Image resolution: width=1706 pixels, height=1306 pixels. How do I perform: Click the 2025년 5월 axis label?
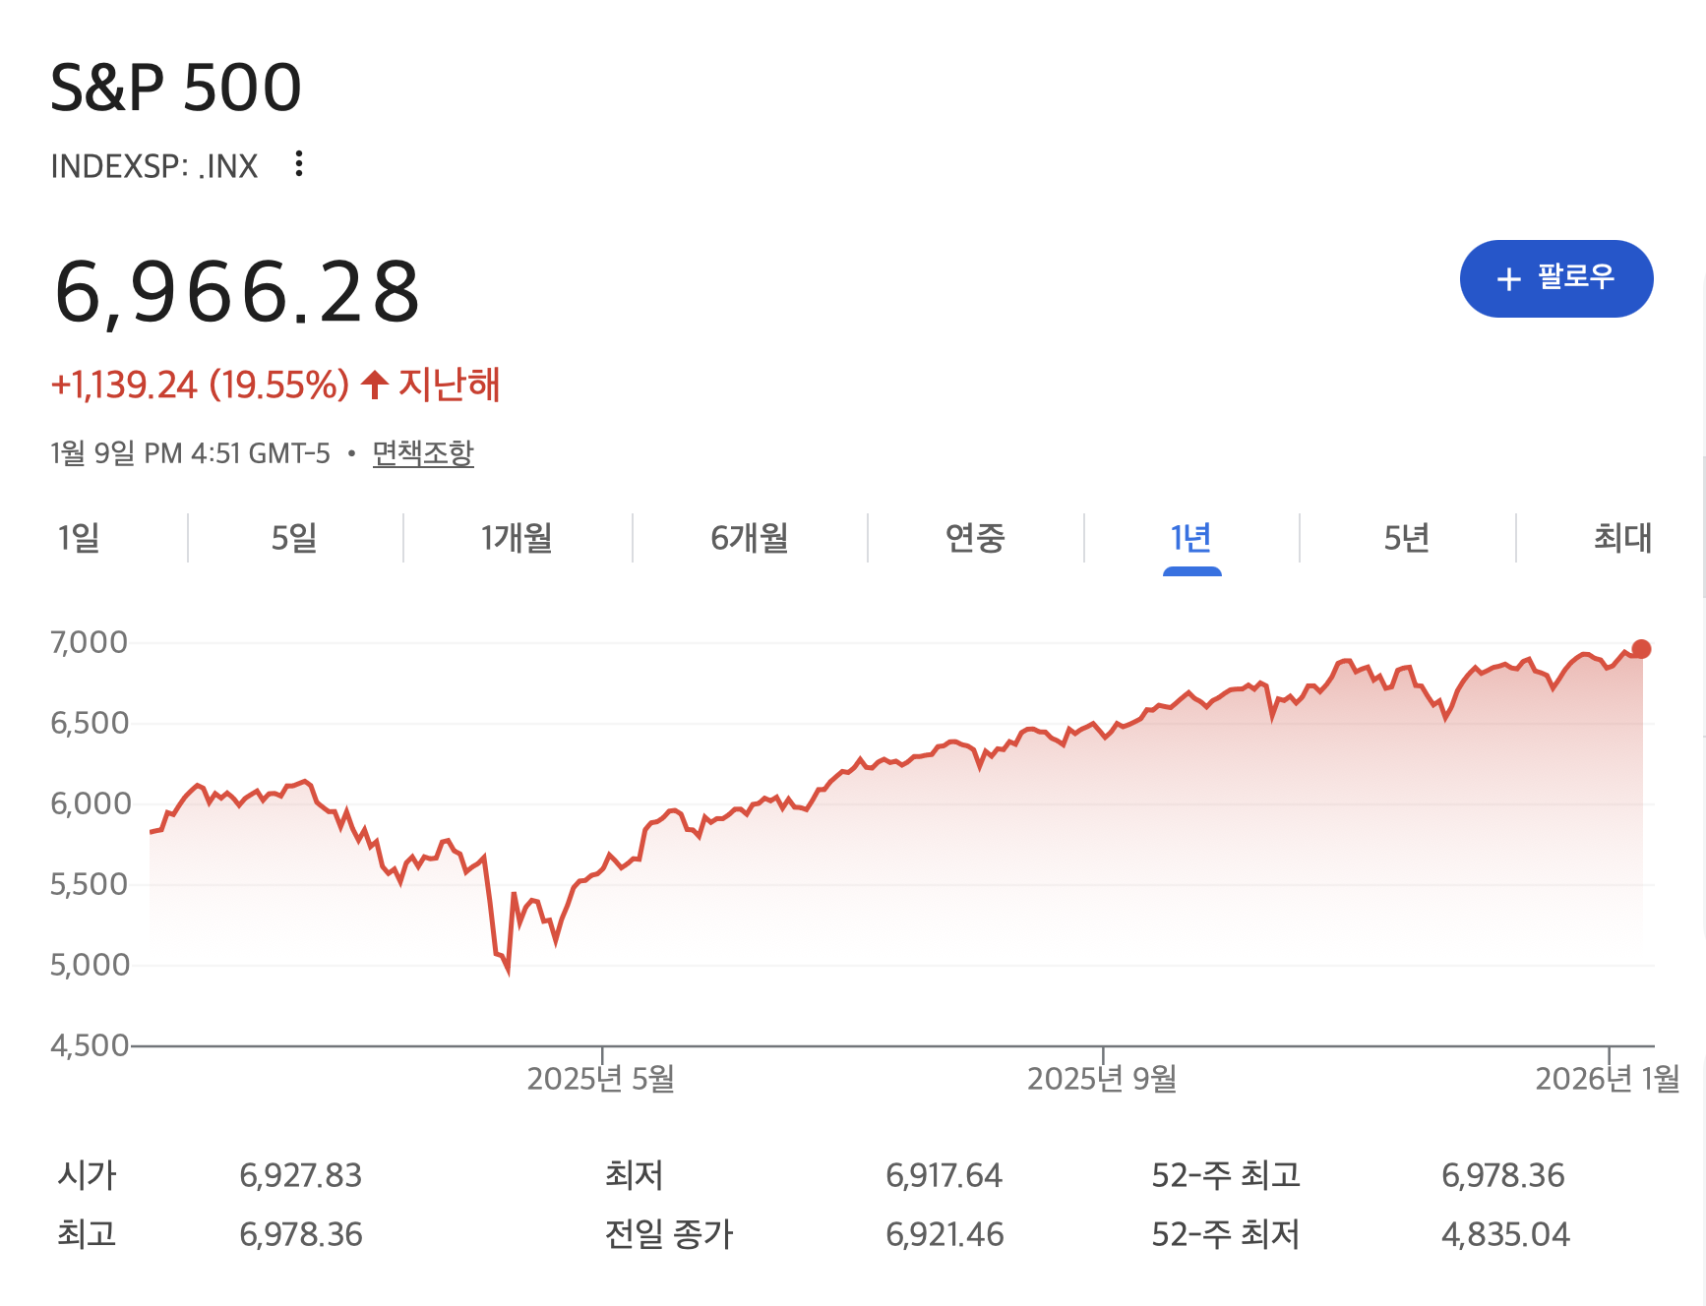tap(600, 1079)
